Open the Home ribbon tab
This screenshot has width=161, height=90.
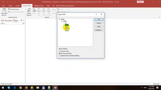pyautogui.click(x=11, y=6)
